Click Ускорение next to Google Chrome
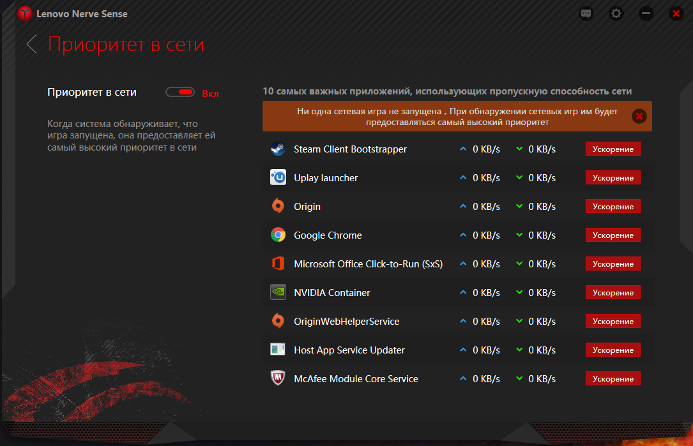The height and width of the screenshot is (446, 693). coord(613,235)
